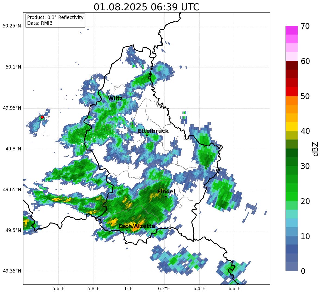Click the 5.6°E longitude tick label

58,289
